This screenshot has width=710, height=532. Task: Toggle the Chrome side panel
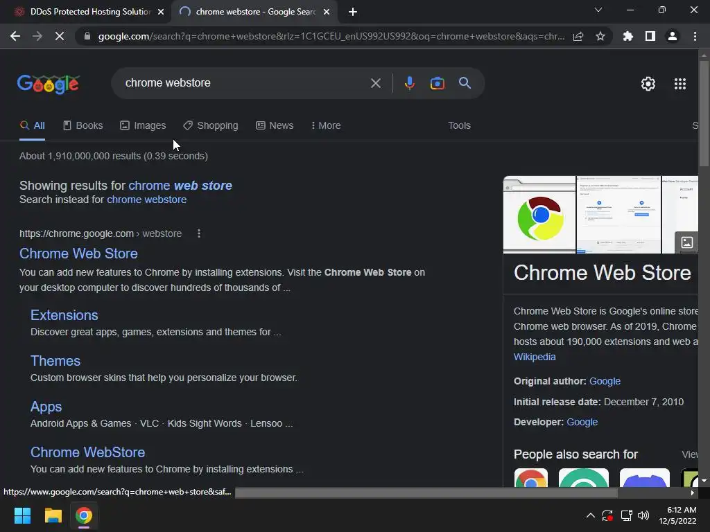tap(650, 36)
